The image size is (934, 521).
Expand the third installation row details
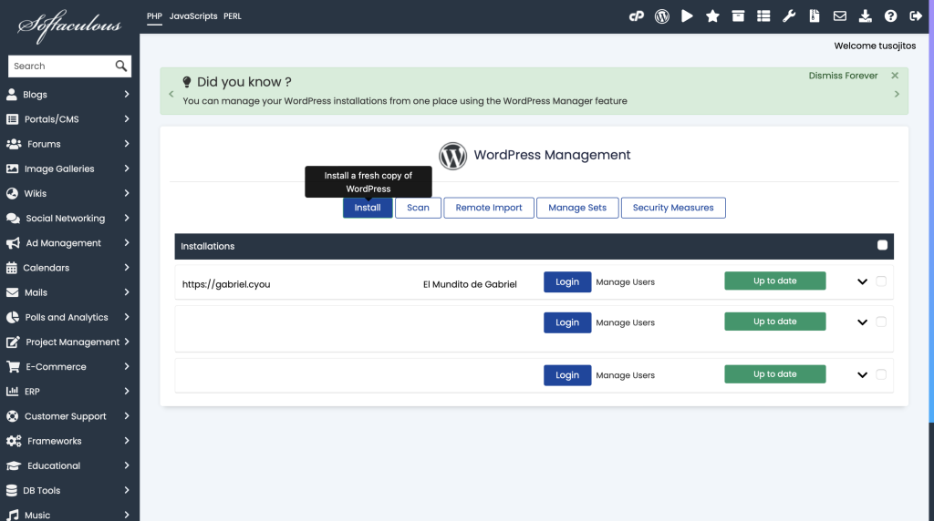point(862,374)
